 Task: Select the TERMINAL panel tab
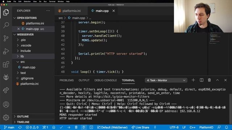(x=128, y=80)
